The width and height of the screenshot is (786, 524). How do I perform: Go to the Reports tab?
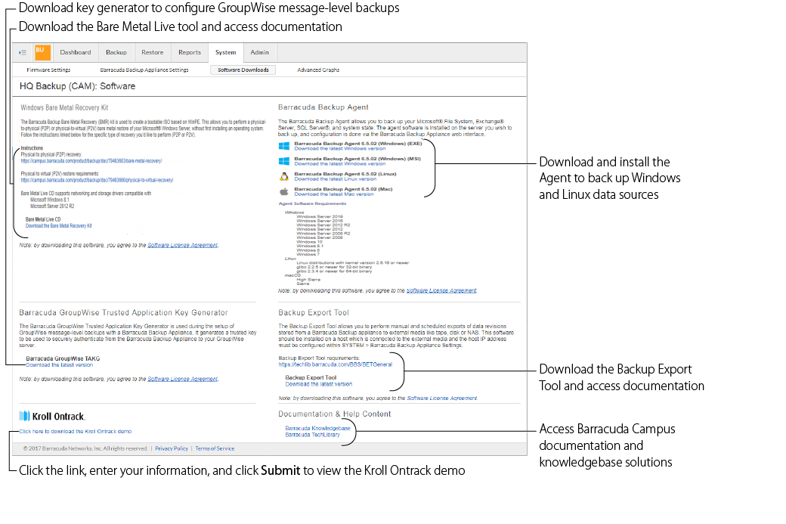tap(190, 52)
